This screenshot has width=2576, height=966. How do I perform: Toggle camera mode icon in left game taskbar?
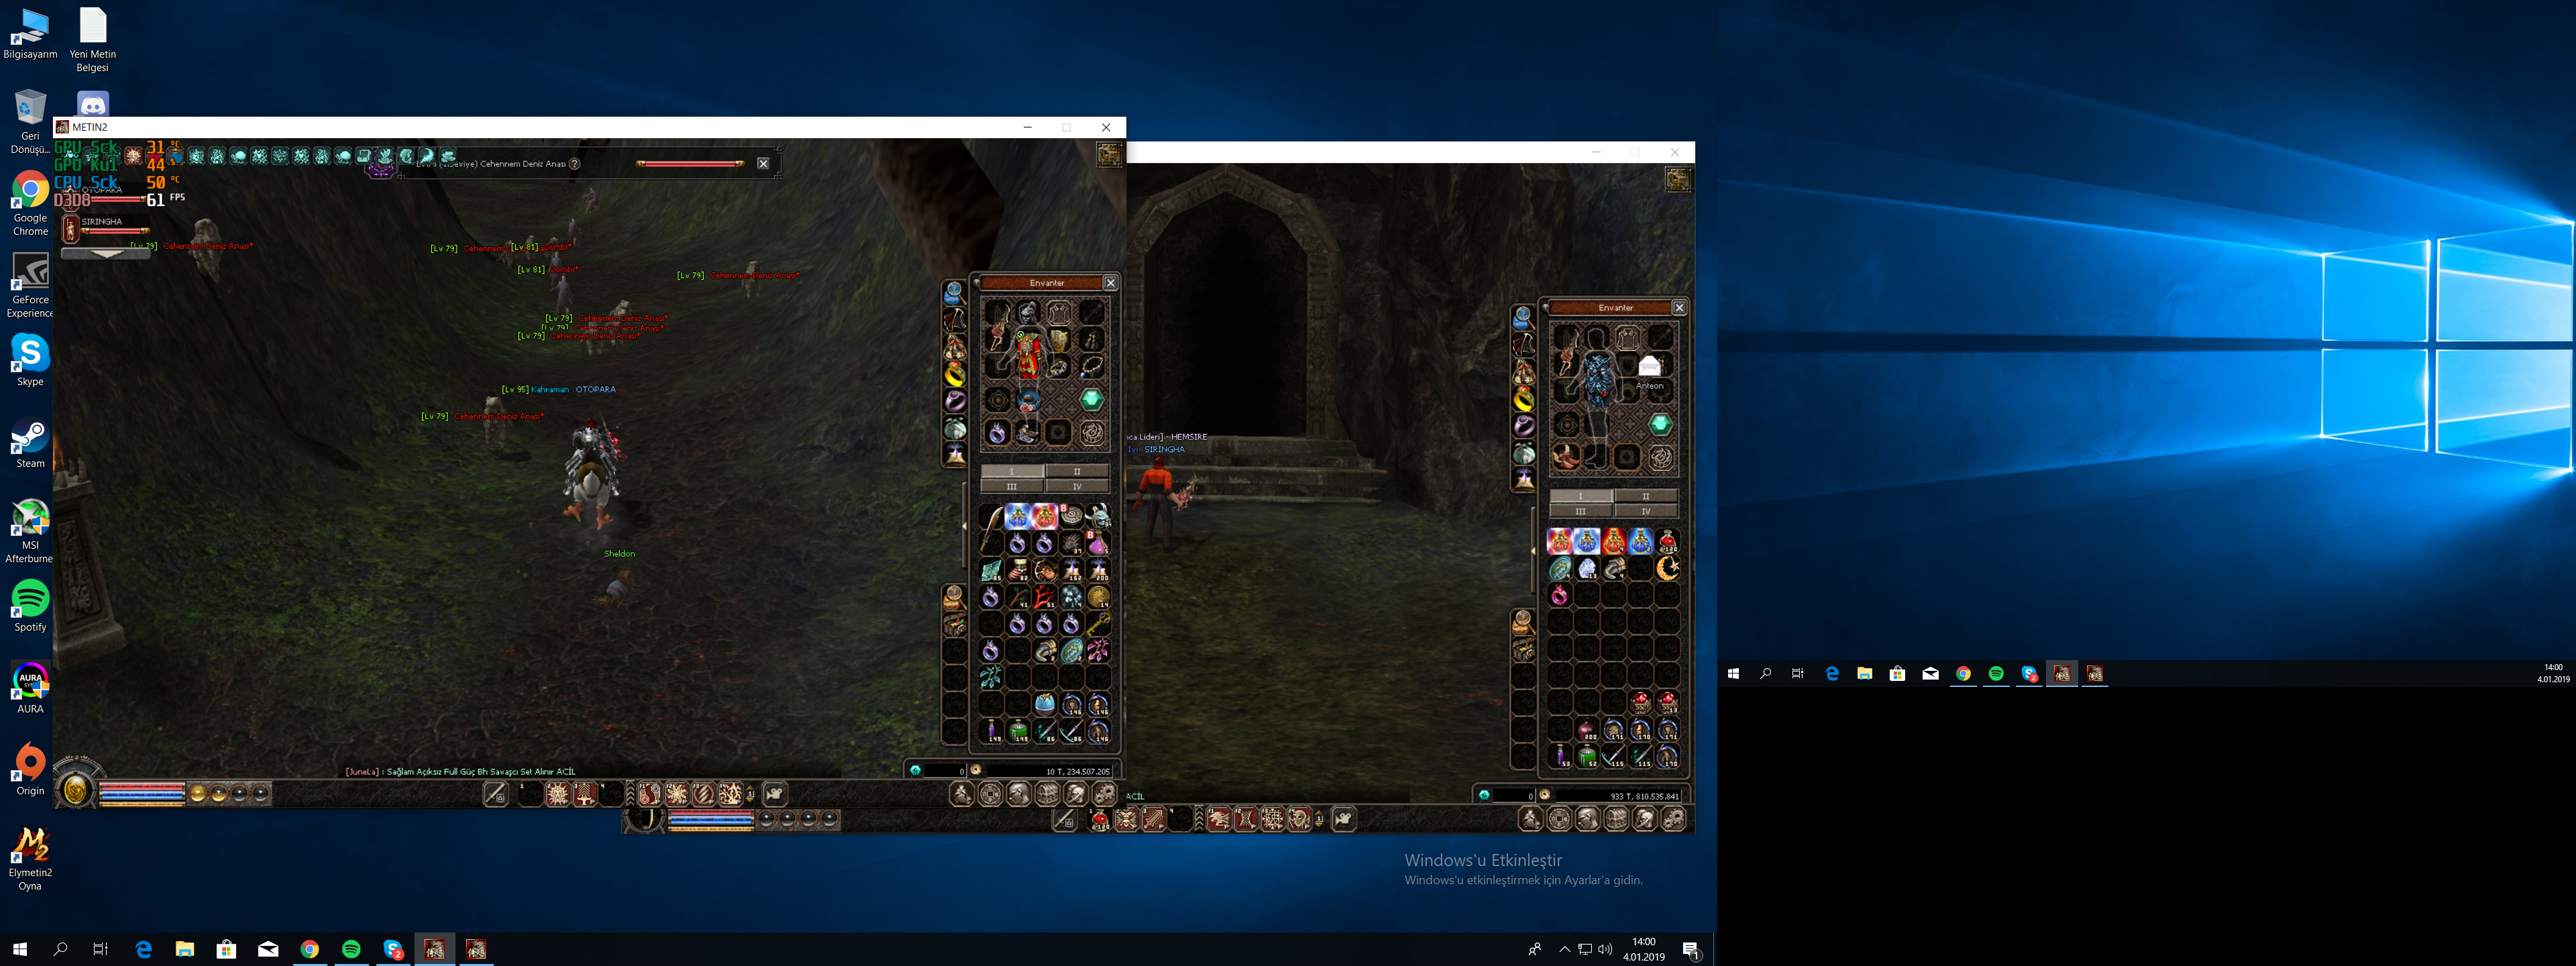774,794
